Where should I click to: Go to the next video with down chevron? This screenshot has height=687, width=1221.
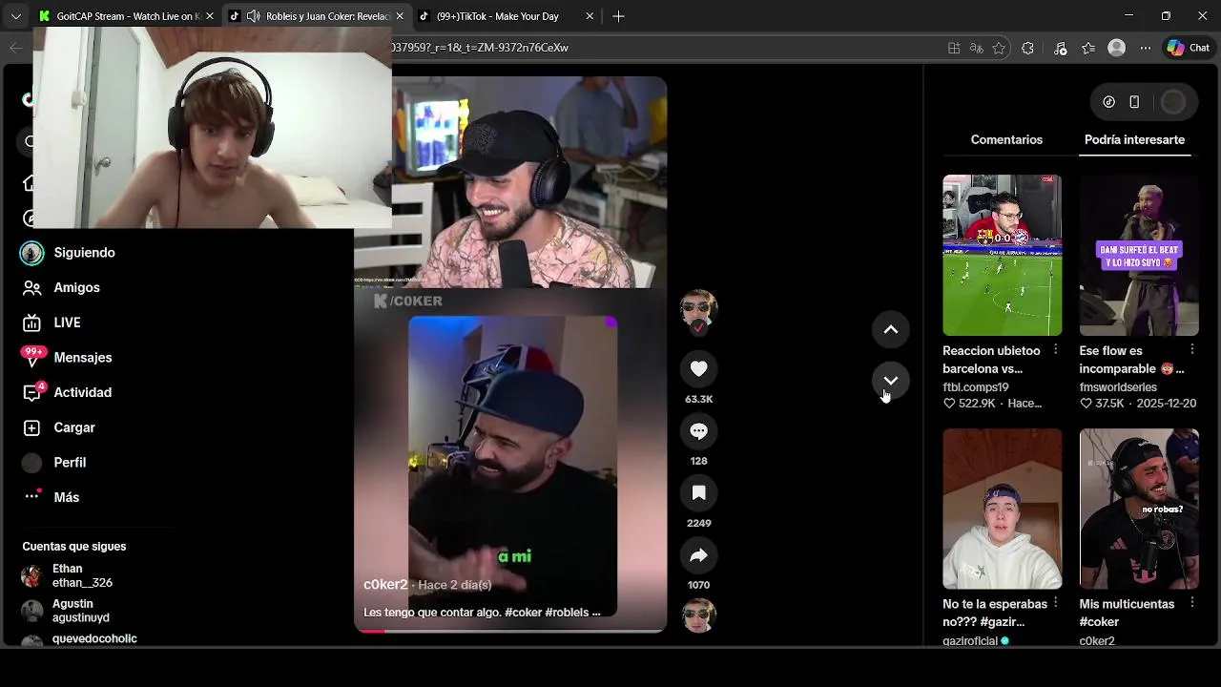pyautogui.click(x=891, y=381)
